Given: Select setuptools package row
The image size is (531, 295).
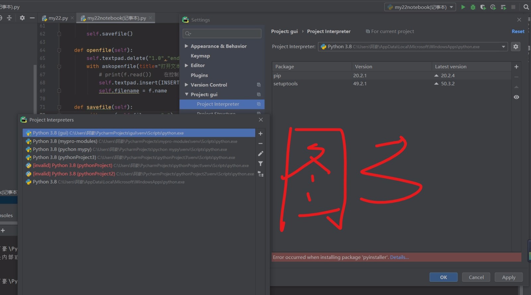Looking at the screenshot, I should point(392,83).
